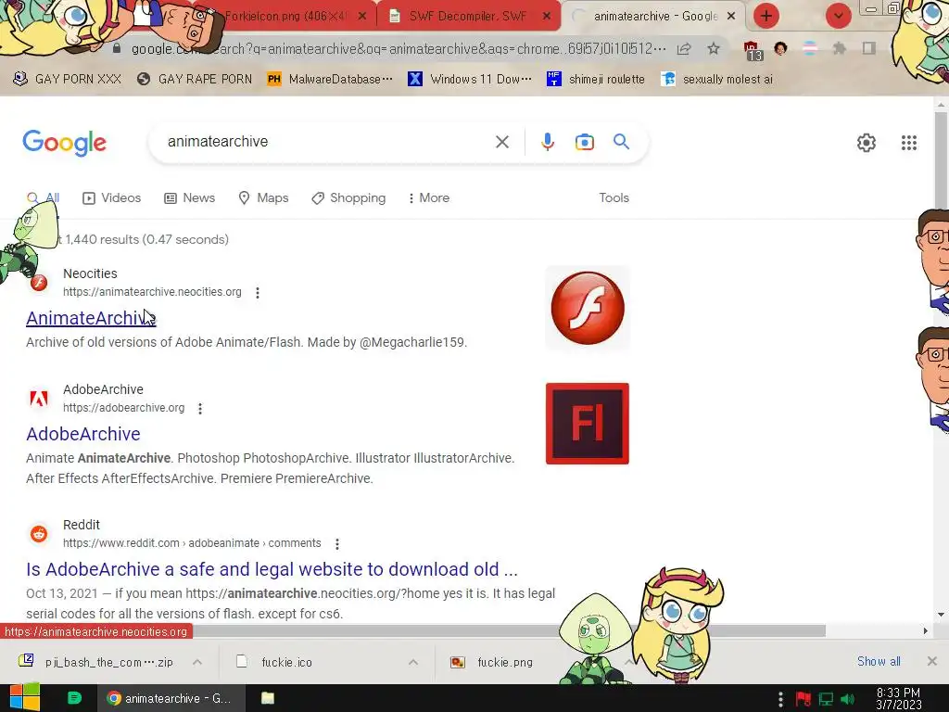Open Windows Start menu
Viewport: 949px width, 712px height.
[25, 698]
